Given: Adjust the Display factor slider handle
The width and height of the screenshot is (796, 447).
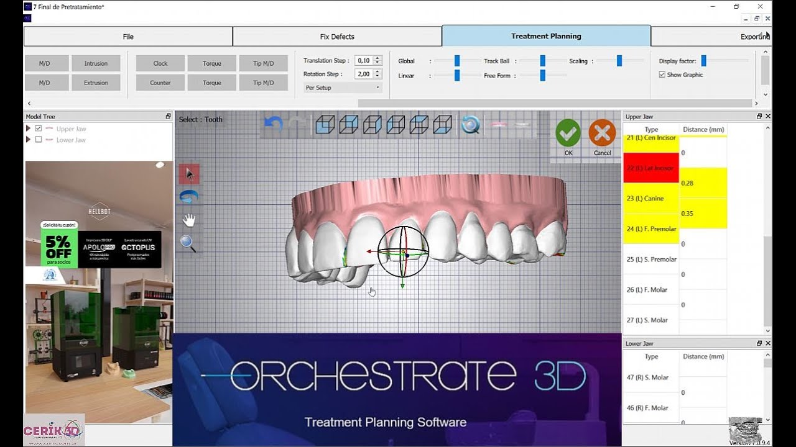Looking at the screenshot, I should click(703, 60).
